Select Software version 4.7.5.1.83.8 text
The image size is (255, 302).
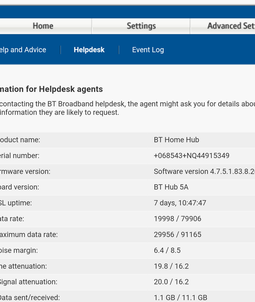204,171
